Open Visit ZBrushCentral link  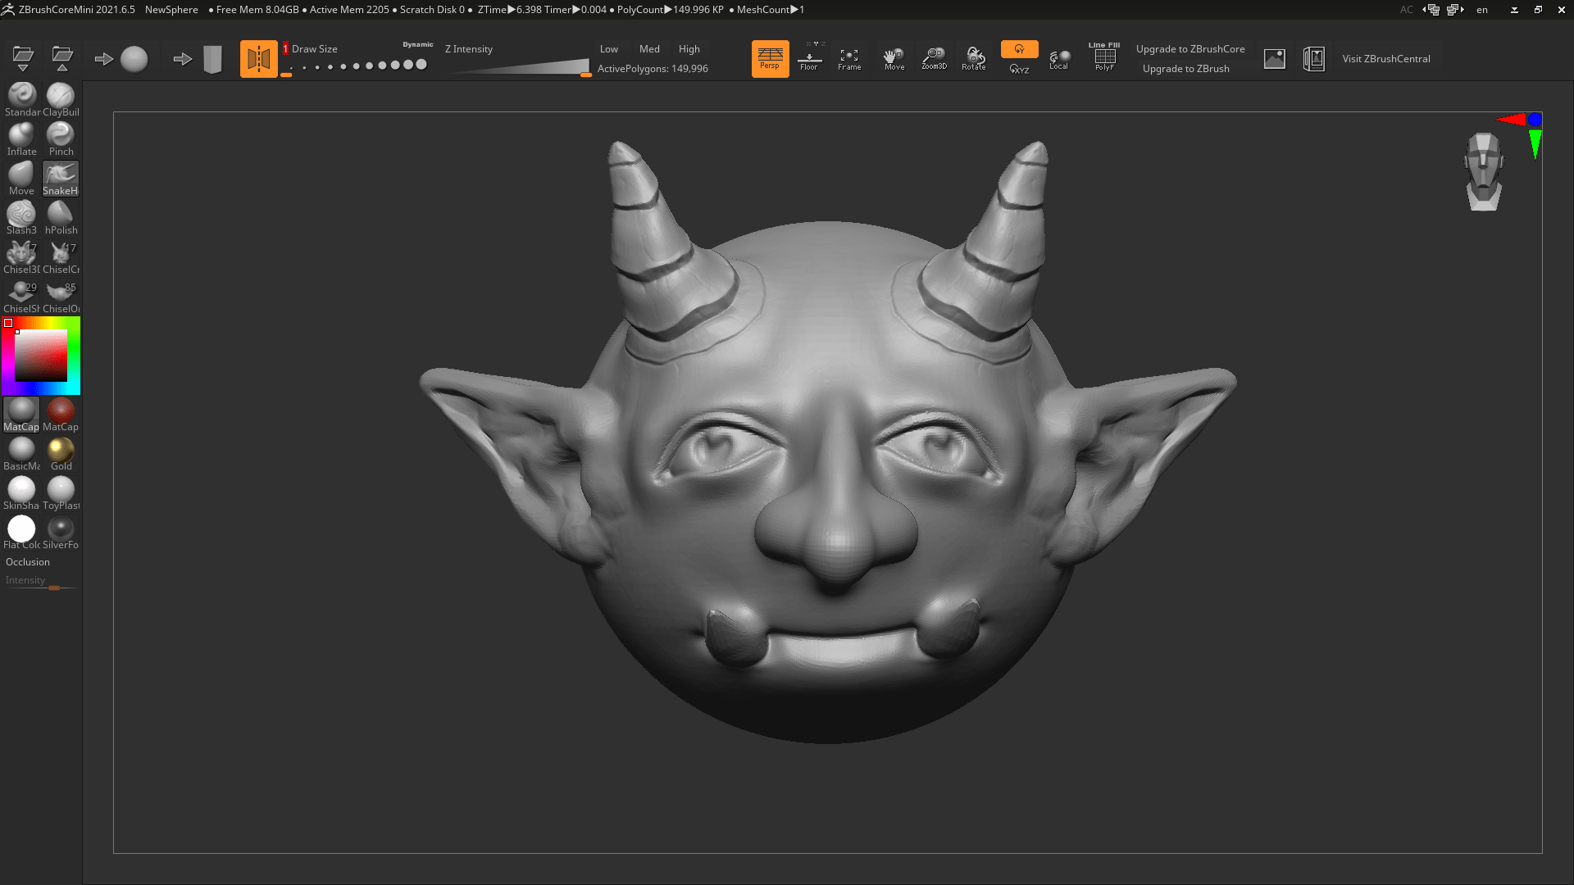click(1386, 58)
